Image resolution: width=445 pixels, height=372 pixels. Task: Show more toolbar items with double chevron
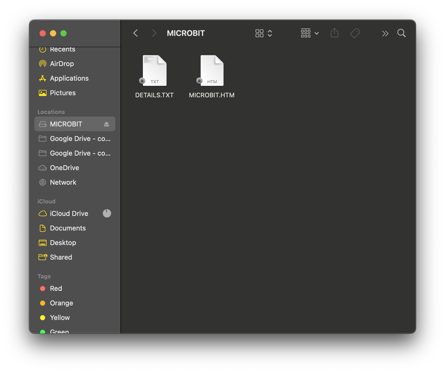click(385, 34)
